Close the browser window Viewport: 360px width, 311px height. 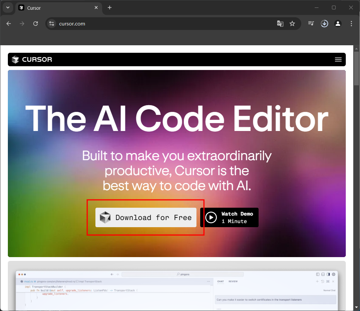(351, 7)
